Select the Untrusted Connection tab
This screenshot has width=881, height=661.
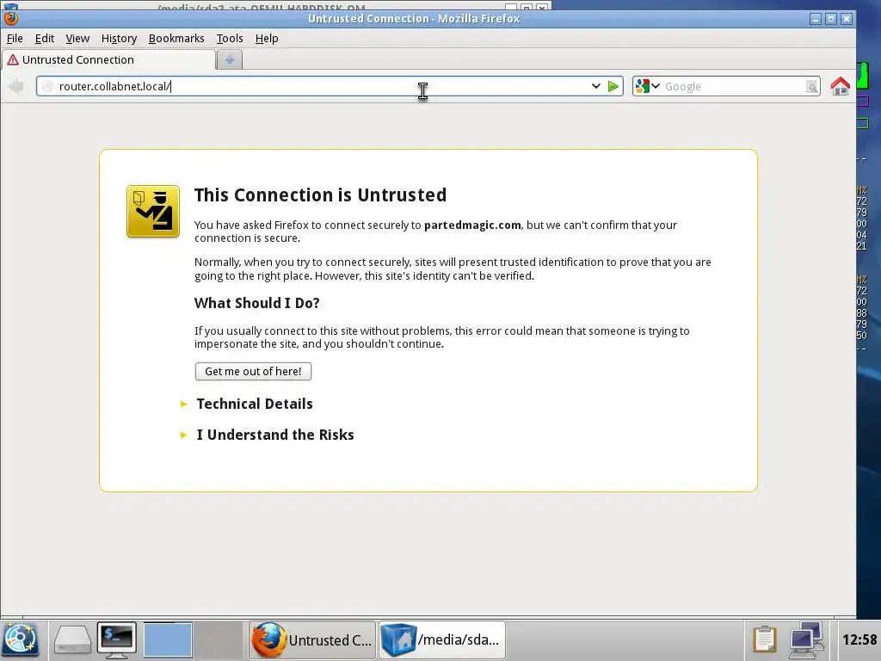[108, 59]
